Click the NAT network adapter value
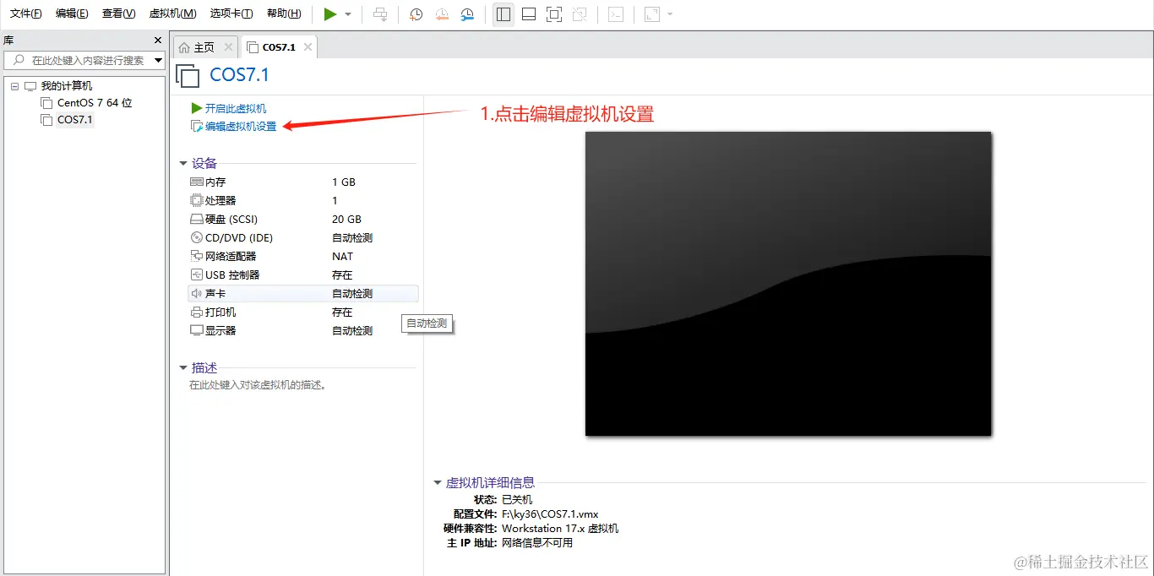The image size is (1154, 576). [x=342, y=257]
